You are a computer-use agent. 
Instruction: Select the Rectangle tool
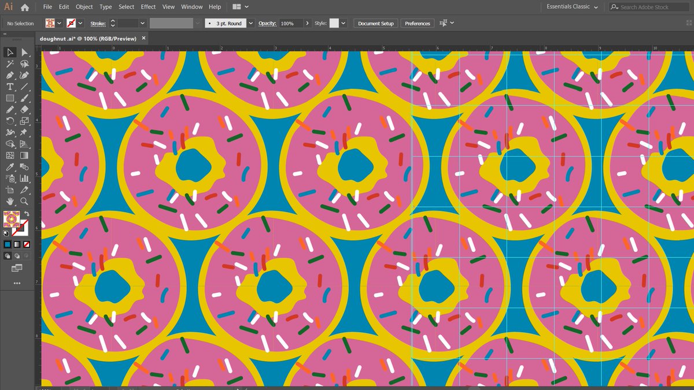point(10,98)
